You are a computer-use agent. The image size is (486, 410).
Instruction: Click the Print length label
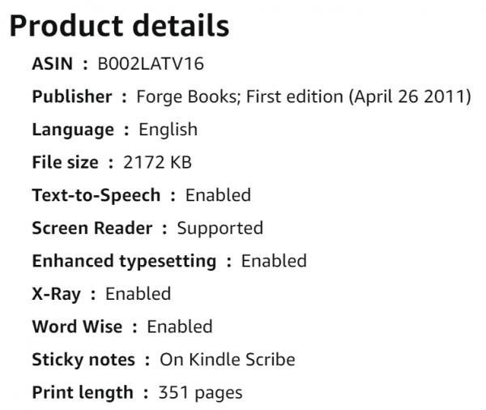[82, 393]
